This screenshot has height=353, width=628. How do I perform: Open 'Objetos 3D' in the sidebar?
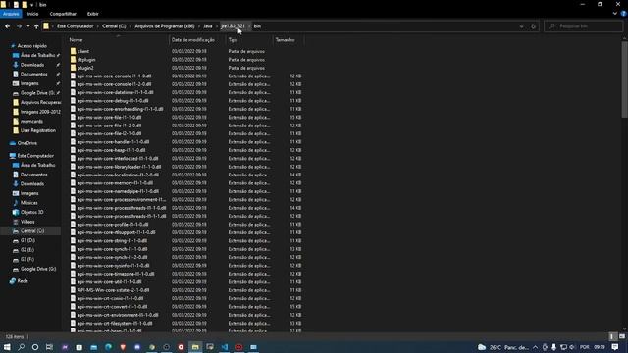click(31, 212)
